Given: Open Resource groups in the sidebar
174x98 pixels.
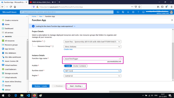Looking at the screenshot, I should coord(11,45).
